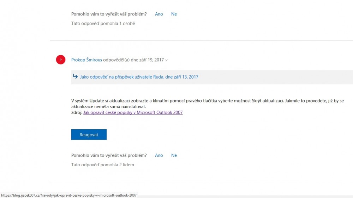Click the 'zdroj:' label before the link

[x=77, y=113]
